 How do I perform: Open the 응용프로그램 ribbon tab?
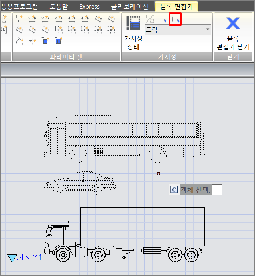19,7
